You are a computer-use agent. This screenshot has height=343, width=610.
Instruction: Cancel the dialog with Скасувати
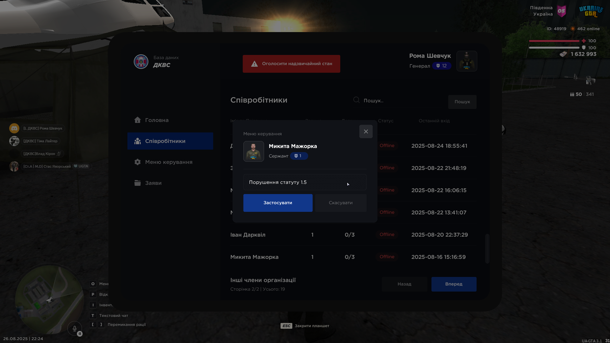tap(341, 203)
